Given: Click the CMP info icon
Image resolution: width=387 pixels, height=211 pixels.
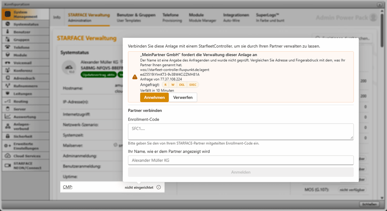Looking at the screenshot, I should (159, 187).
